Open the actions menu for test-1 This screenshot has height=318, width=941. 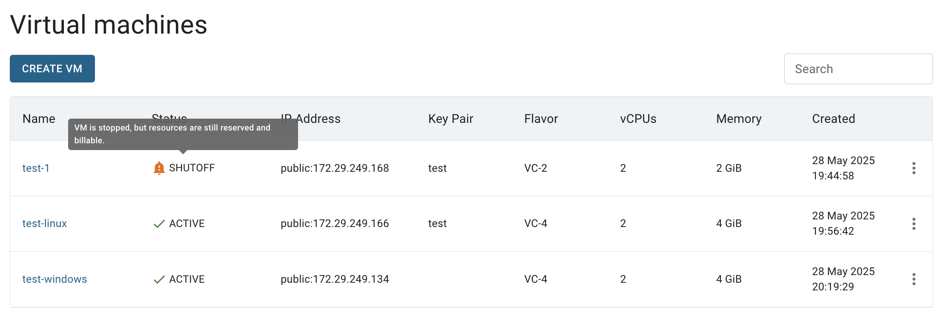(914, 168)
